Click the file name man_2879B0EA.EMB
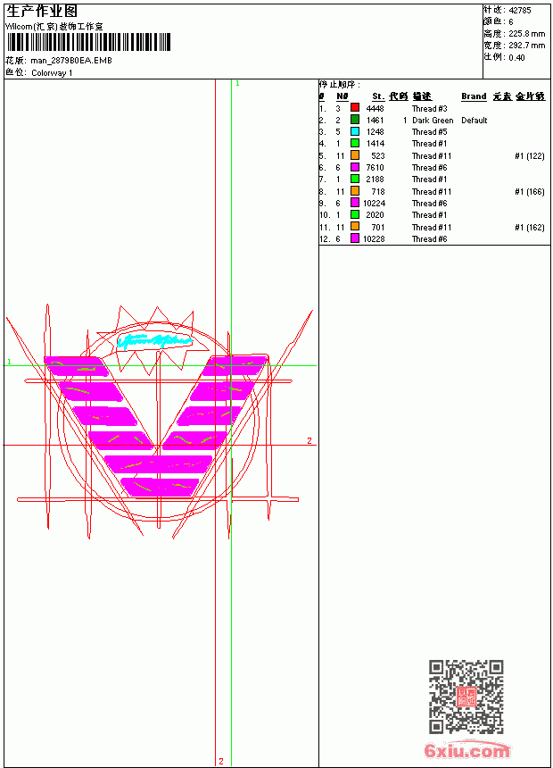The image size is (553, 768). (x=71, y=60)
